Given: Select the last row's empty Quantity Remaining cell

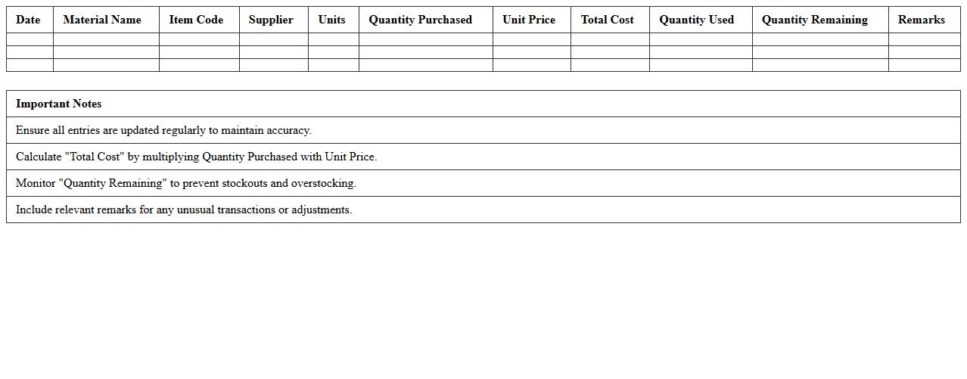Looking at the screenshot, I should point(819,65).
